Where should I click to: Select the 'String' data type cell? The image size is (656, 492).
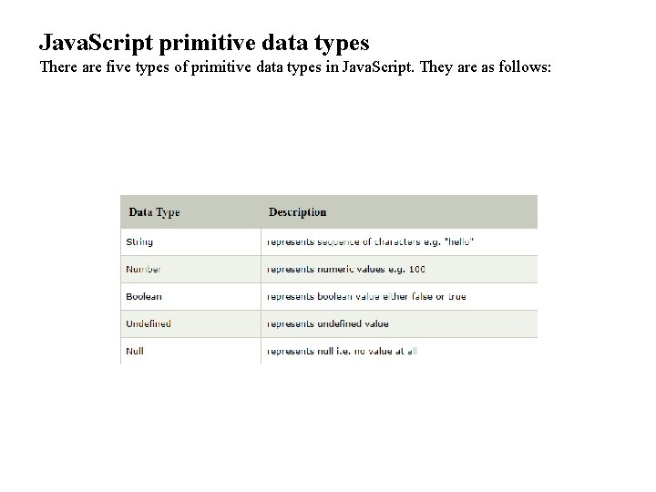(139, 241)
